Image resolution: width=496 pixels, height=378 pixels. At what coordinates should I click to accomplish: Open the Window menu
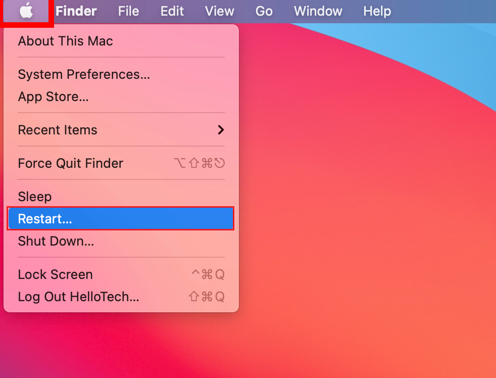[318, 11]
